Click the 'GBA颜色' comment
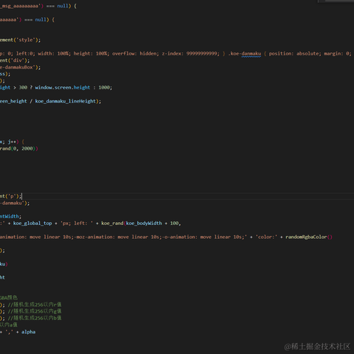354x354 pixels. coord(9,298)
